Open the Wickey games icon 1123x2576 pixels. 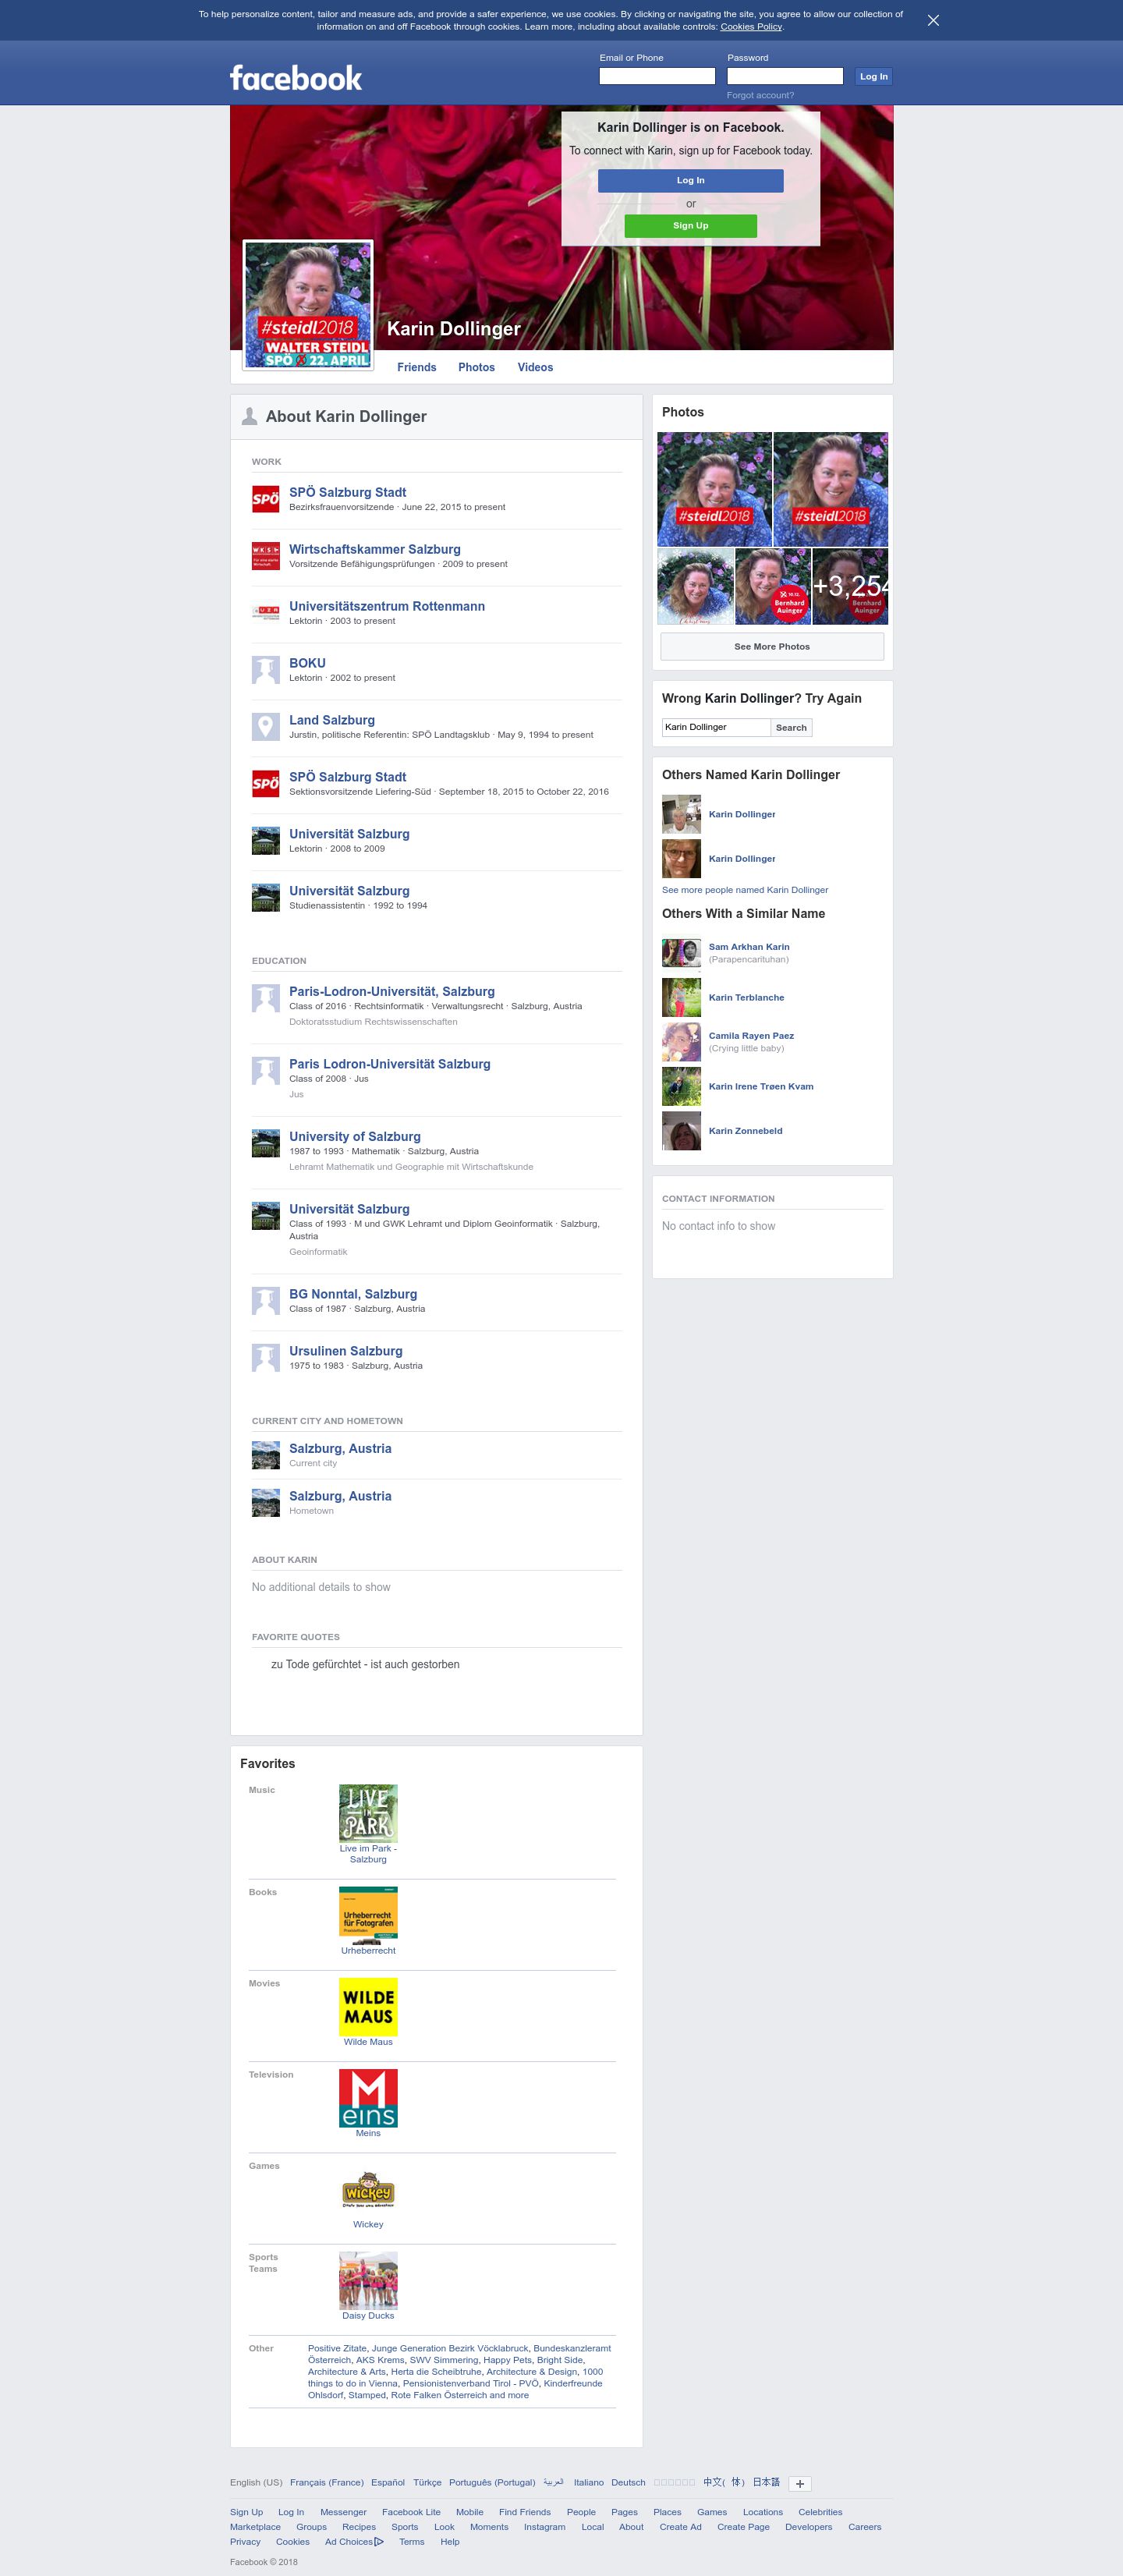point(368,2189)
